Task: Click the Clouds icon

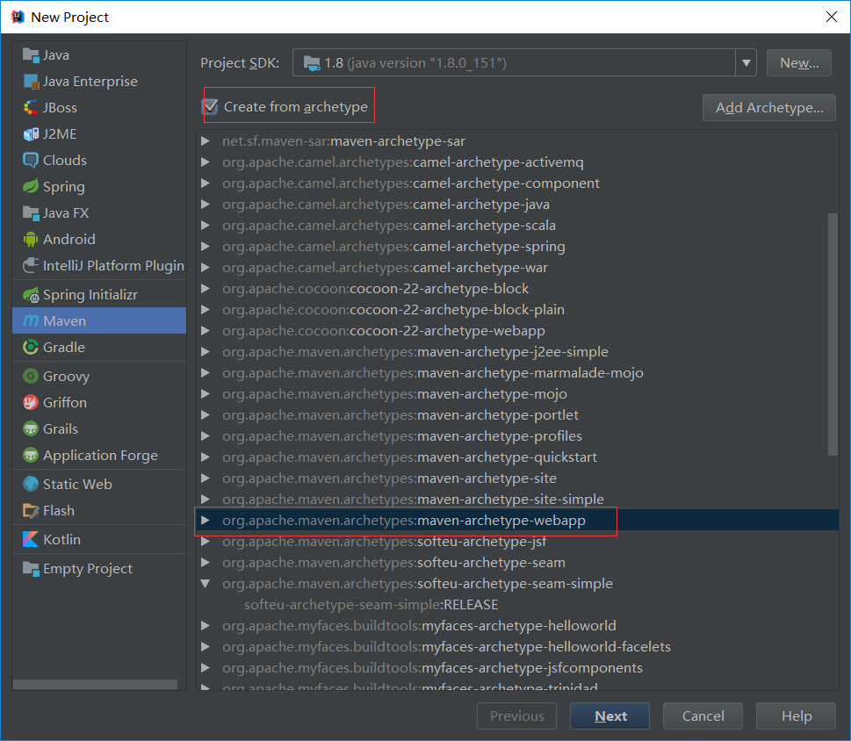Action: [x=31, y=161]
